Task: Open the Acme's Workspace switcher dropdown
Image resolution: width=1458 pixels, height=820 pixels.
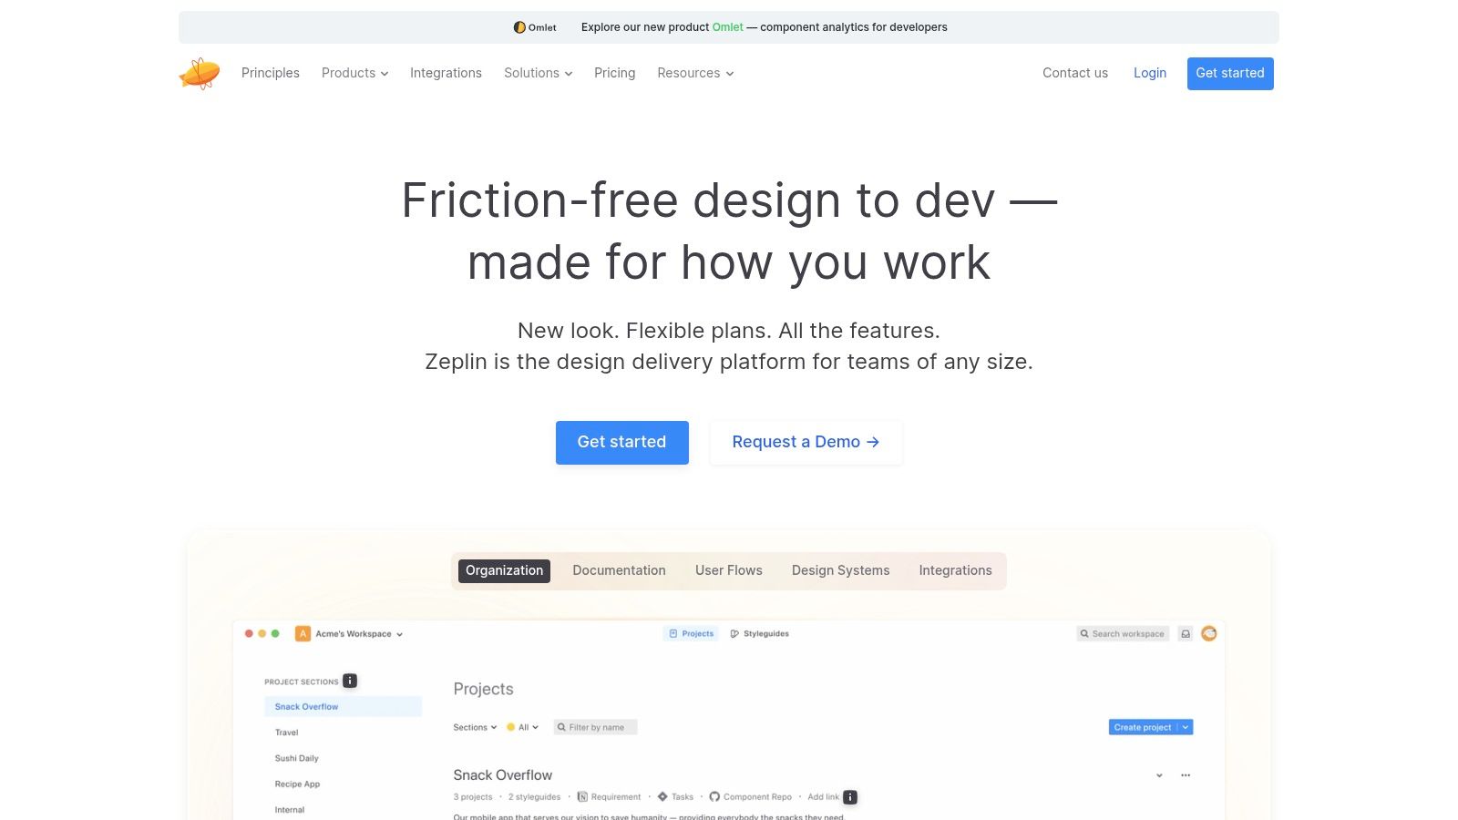Action: pos(399,634)
